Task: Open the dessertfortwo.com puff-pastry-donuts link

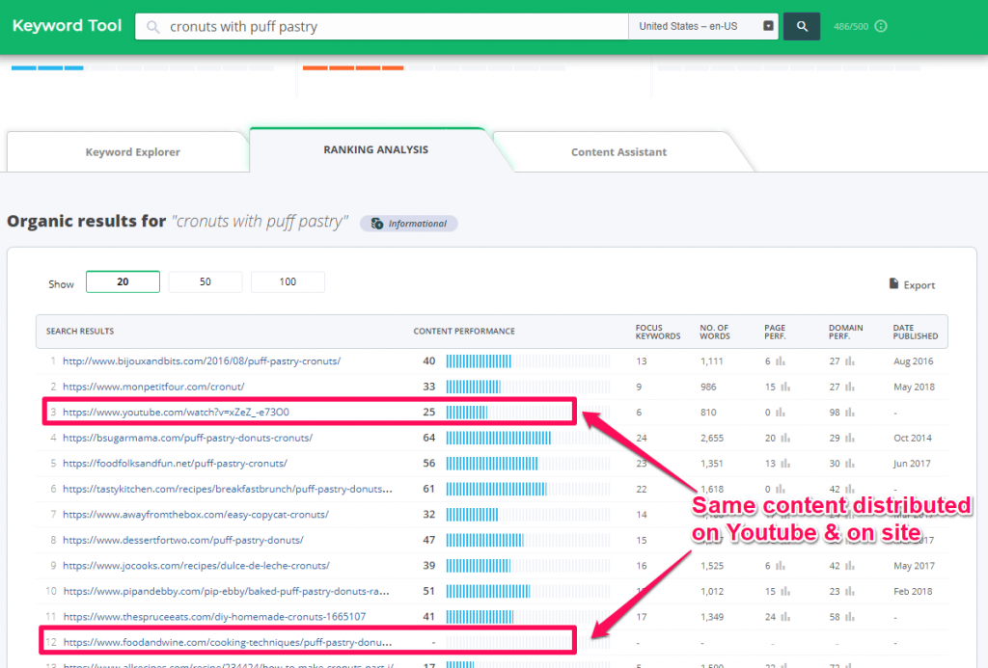Action: 183,540
